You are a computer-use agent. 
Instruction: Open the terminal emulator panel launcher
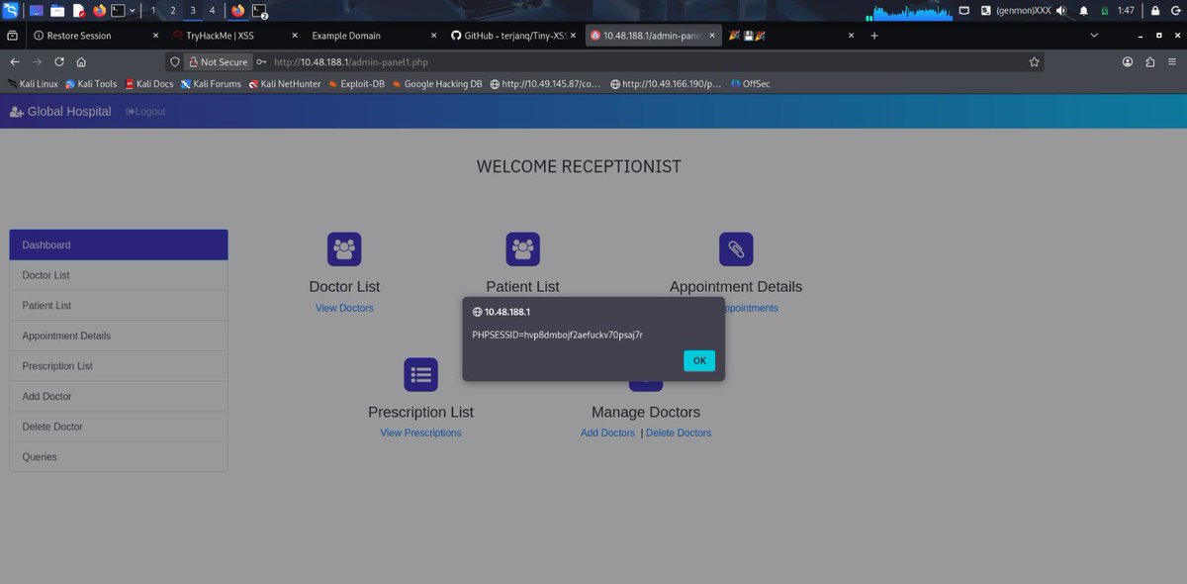pyautogui.click(x=119, y=11)
